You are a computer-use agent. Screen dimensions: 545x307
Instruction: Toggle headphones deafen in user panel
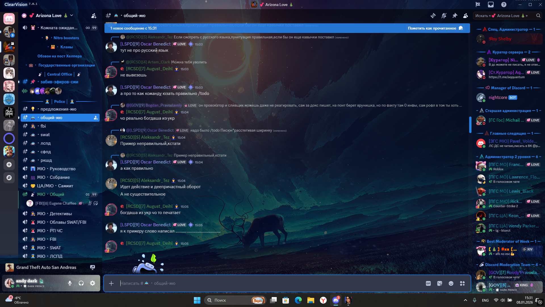point(81,283)
